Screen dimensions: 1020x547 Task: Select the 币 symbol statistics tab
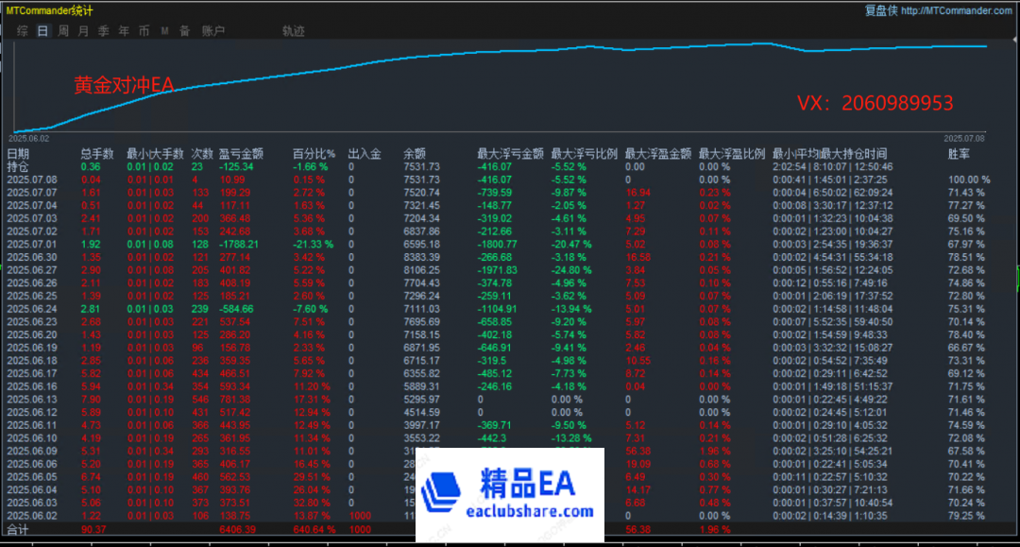coord(144,31)
